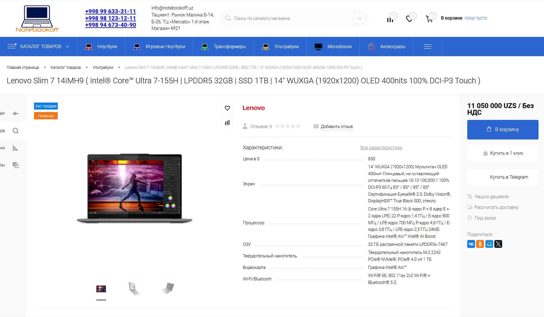Image resolution: width=544 pixels, height=317 pixels.
Task: Click the Lenovo brand logo
Action: (x=253, y=108)
